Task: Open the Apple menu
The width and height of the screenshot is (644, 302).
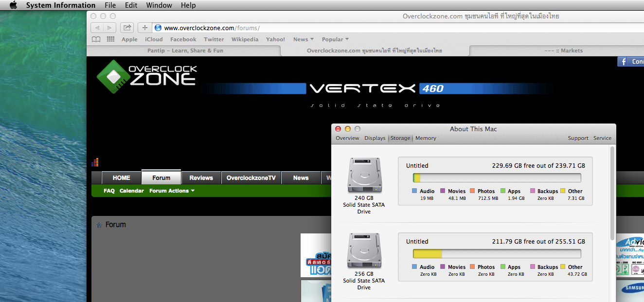Action: pyautogui.click(x=13, y=5)
